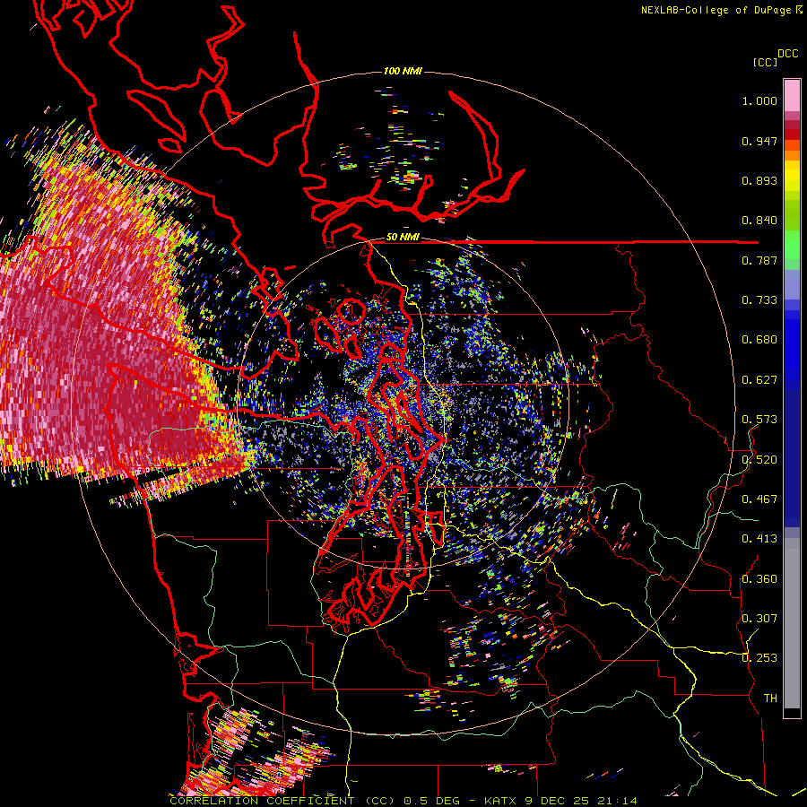The image size is (807, 807).
Task: Select the 0.893 scale value
Action: pyautogui.click(x=759, y=180)
